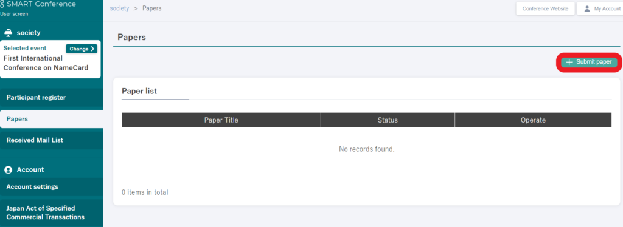This screenshot has width=623, height=227.
Task: Click the My Account user icon
Action: 587,8
